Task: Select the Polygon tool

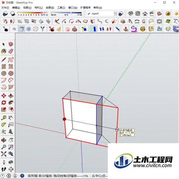Action: pos(11,73)
